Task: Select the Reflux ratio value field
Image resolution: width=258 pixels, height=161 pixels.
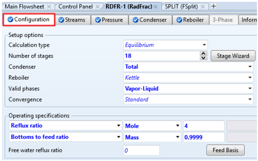Action: pyautogui.click(x=203, y=126)
